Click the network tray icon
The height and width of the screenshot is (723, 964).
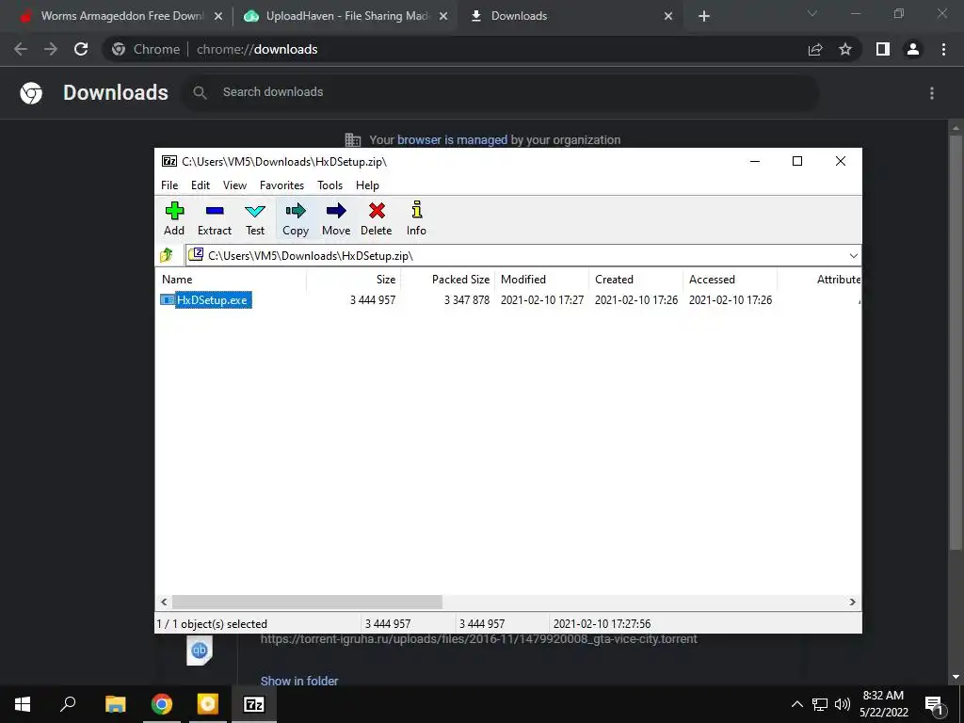(820, 704)
